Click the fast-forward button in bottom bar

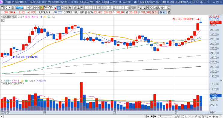155,116
